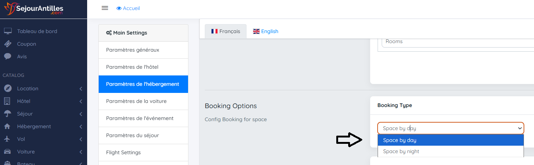Click the Avis speech bubble icon
This screenshot has height=165, width=534.
tap(8, 56)
